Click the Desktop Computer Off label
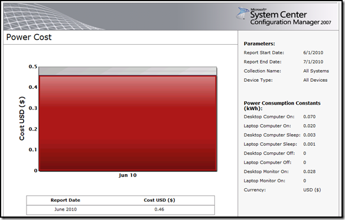Viewport: 345px width, 220px height. [x=269, y=154]
